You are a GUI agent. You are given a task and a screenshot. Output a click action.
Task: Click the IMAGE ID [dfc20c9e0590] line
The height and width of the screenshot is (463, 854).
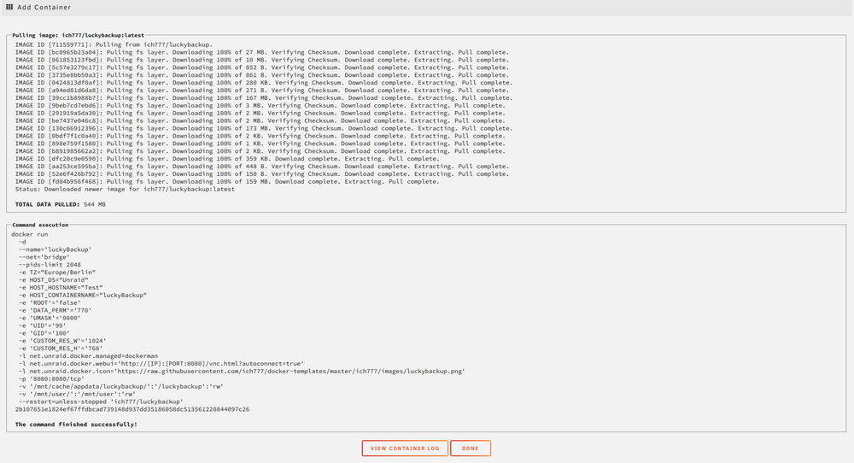[227, 159]
